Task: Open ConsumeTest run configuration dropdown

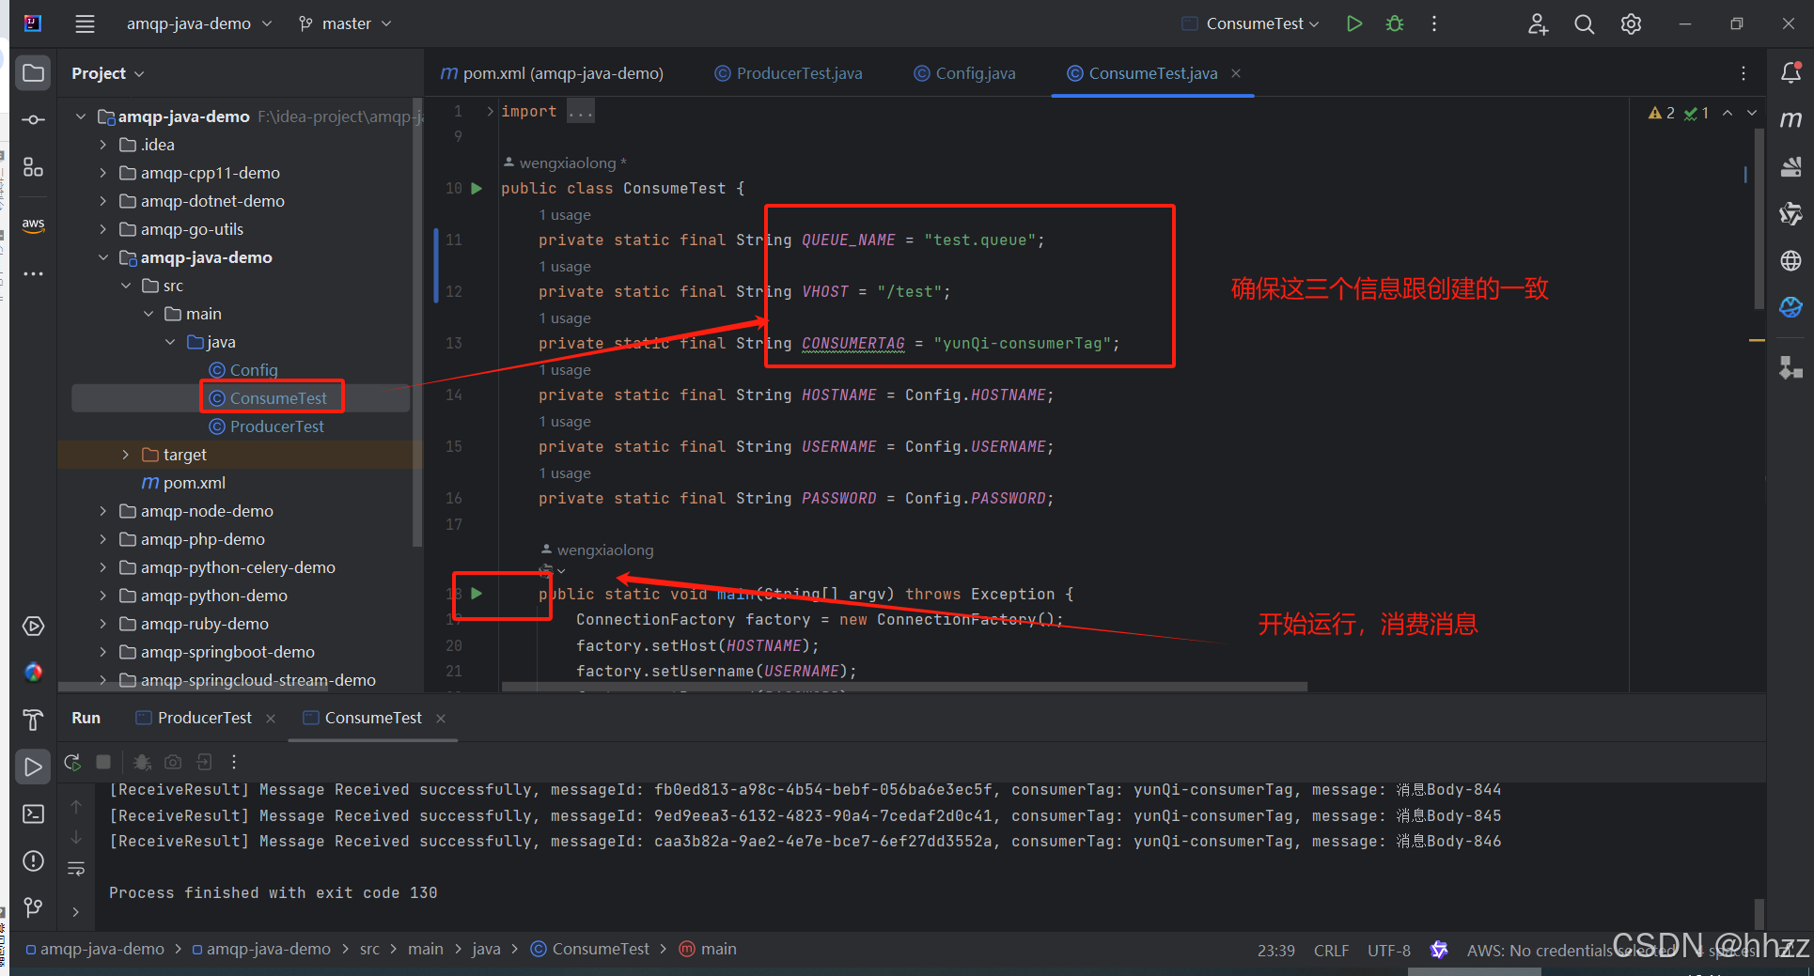Action: pos(1251,23)
